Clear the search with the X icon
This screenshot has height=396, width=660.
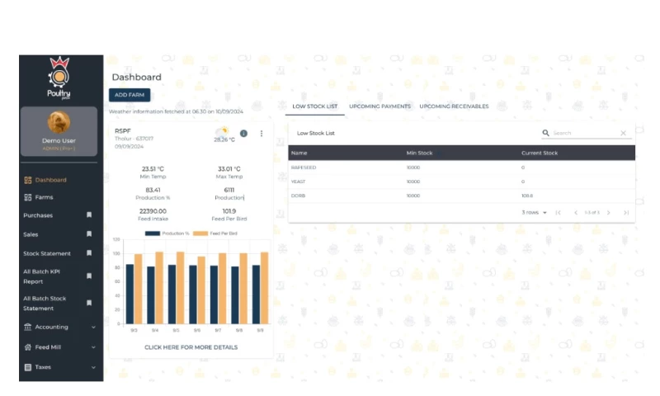coord(623,133)
